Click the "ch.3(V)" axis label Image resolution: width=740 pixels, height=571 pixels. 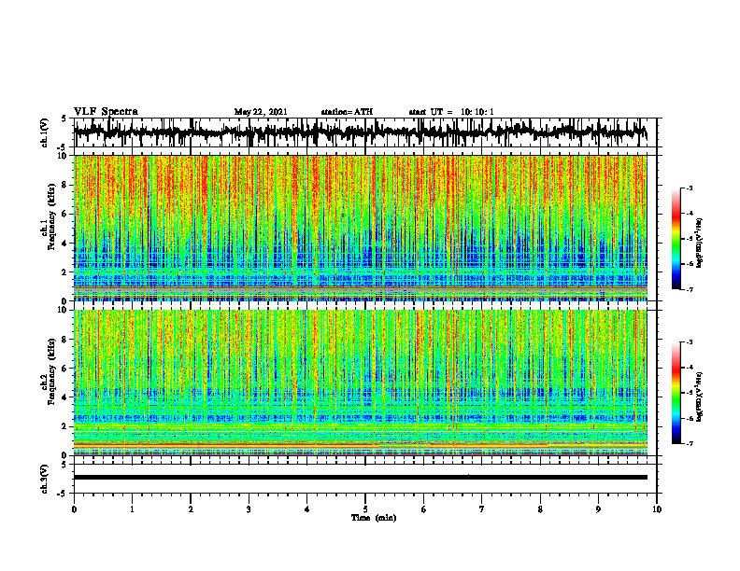44,479
